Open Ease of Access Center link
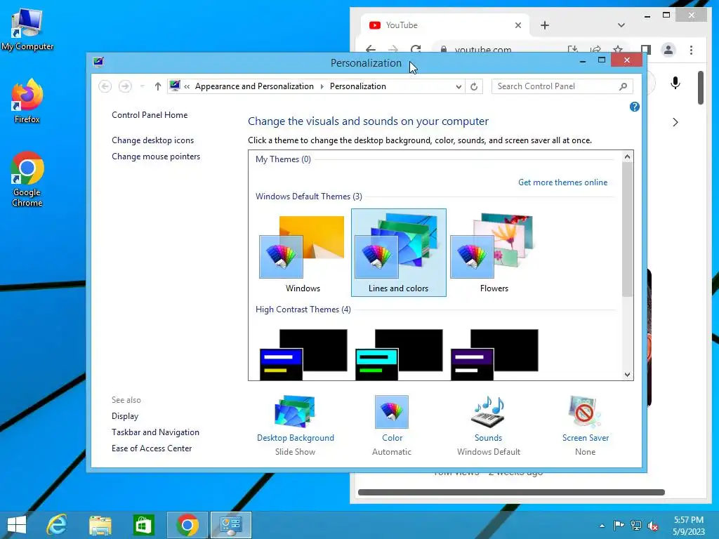 coord(152,448)
